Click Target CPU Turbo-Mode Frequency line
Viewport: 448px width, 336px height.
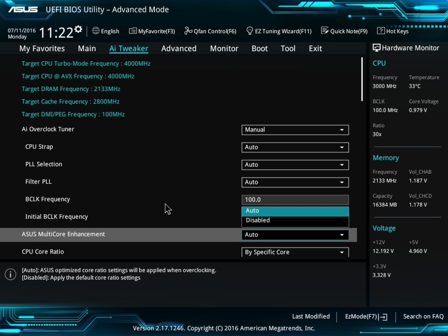86,64
